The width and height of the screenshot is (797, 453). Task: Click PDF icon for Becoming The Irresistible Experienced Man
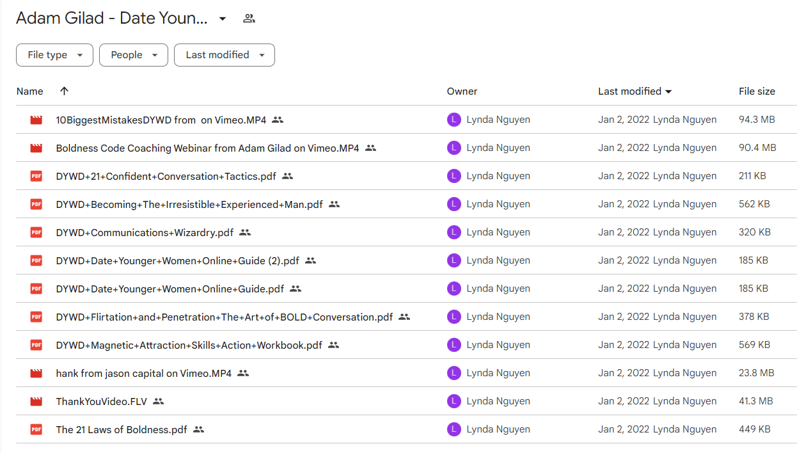point(36,204)
